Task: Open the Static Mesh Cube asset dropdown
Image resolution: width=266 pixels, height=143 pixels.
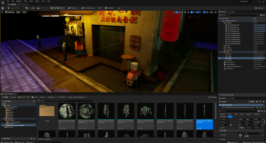Action: (252, 133)
